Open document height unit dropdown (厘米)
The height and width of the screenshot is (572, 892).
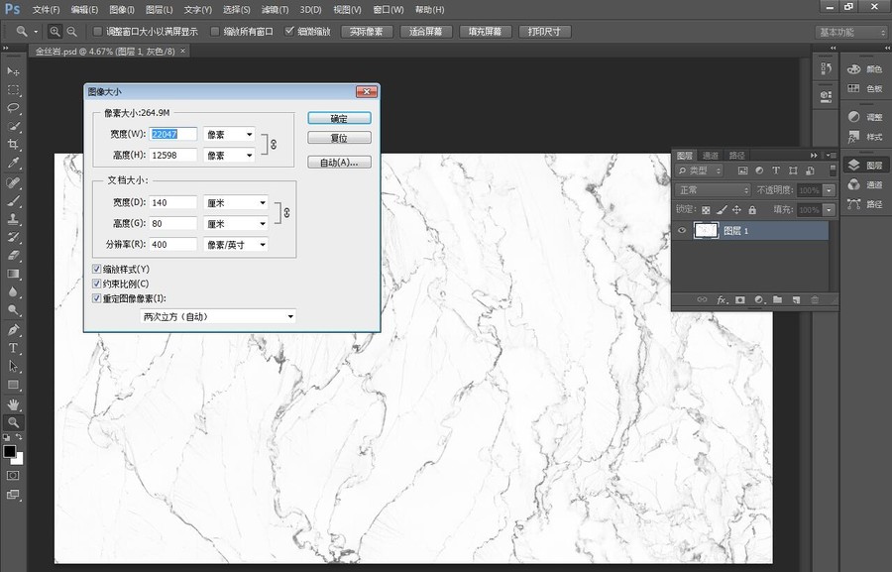point(236,224)
